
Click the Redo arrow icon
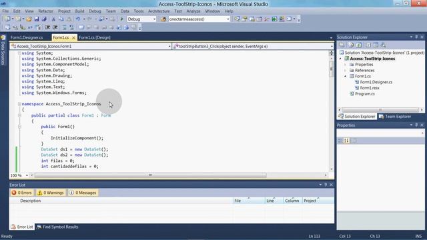click(x=89, y=19)
